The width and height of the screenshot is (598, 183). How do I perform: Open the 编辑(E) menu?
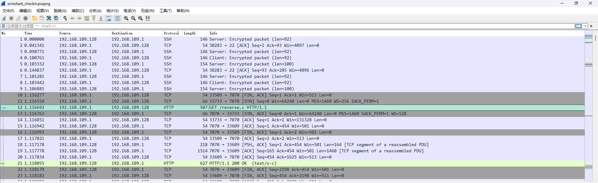tap(26, 10)
